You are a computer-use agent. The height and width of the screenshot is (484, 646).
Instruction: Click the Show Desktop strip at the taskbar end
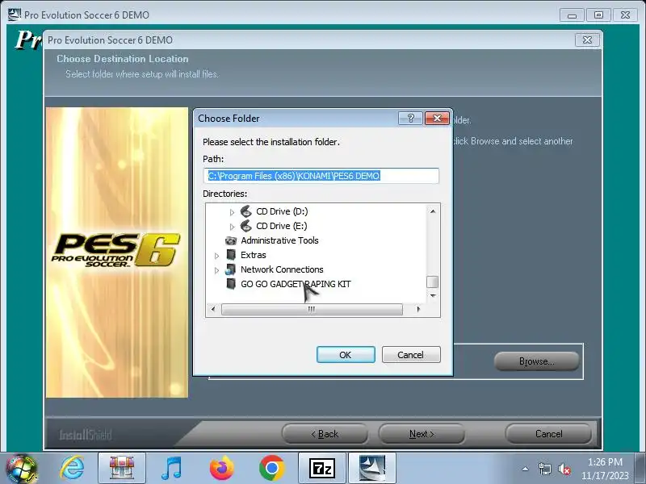point(640,469)
